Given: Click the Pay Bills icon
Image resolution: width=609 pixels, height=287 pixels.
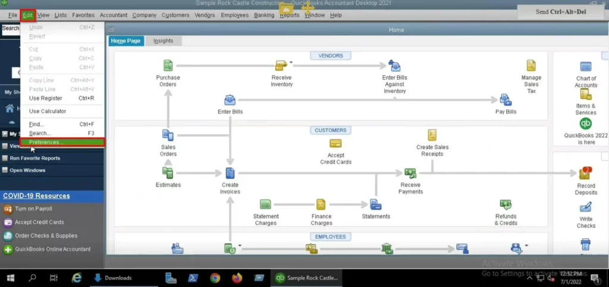Looking at the screenshot, I should point(506,100).
